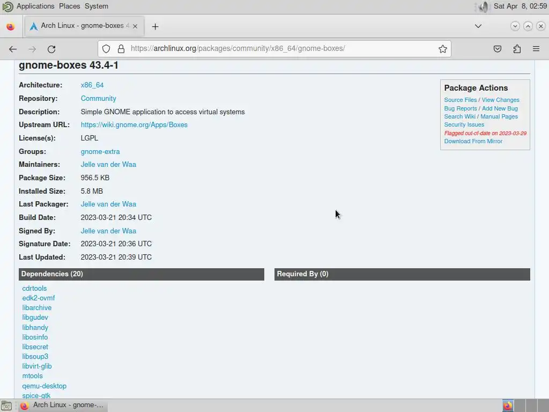Close the gnome-boxes tab
Screen dimensions: 549x412
[x=135, y=26]
